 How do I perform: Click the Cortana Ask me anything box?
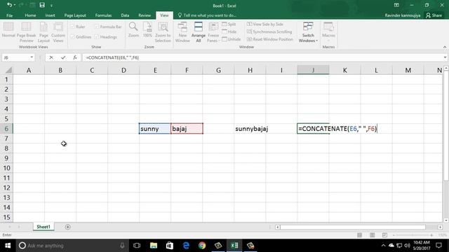pyautogui.click(x=72, y=246)
